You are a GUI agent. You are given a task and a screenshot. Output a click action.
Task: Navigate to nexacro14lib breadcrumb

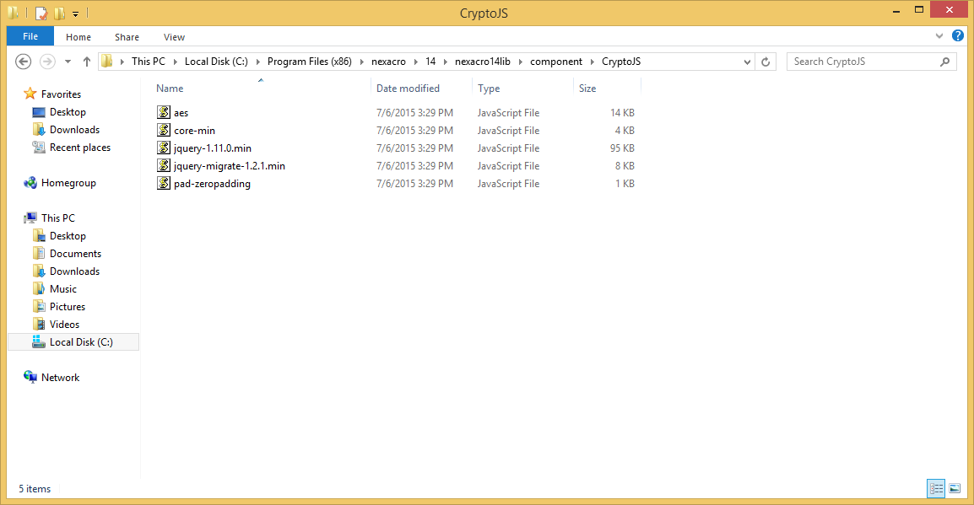483,62
